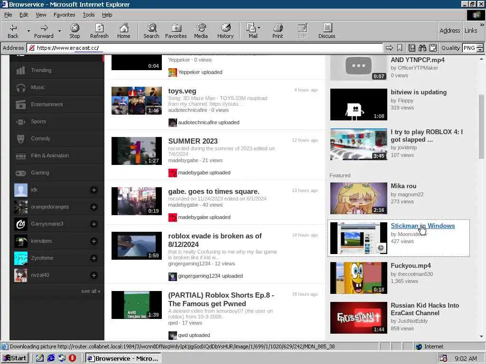Click the Mail toolbar icon
486x364 pixels.
(252, 31)
